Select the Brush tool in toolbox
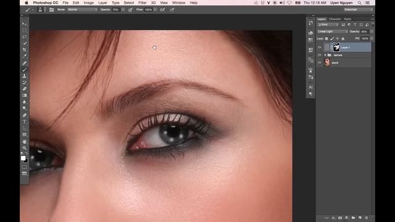This screenshot has height=222, width=395. (x=25, y=70)
